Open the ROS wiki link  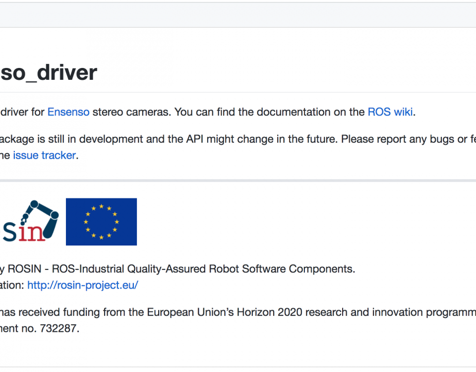pyautogui.click(x=390, y=112)
